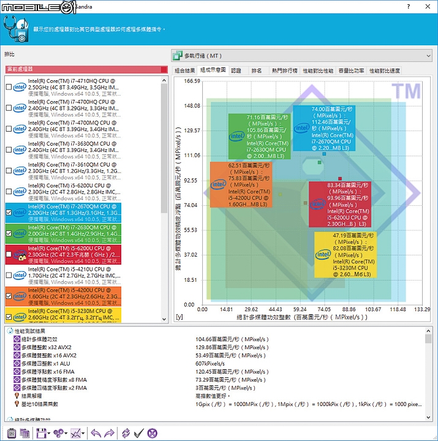The width and height of the screenshot is (438, 441).
Task: Uncheck the orange i5-4200U checkbox
Action: point(9,296)
